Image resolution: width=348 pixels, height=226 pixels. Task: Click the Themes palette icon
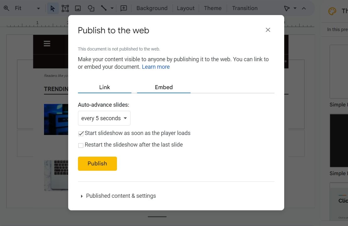point(332,11)
